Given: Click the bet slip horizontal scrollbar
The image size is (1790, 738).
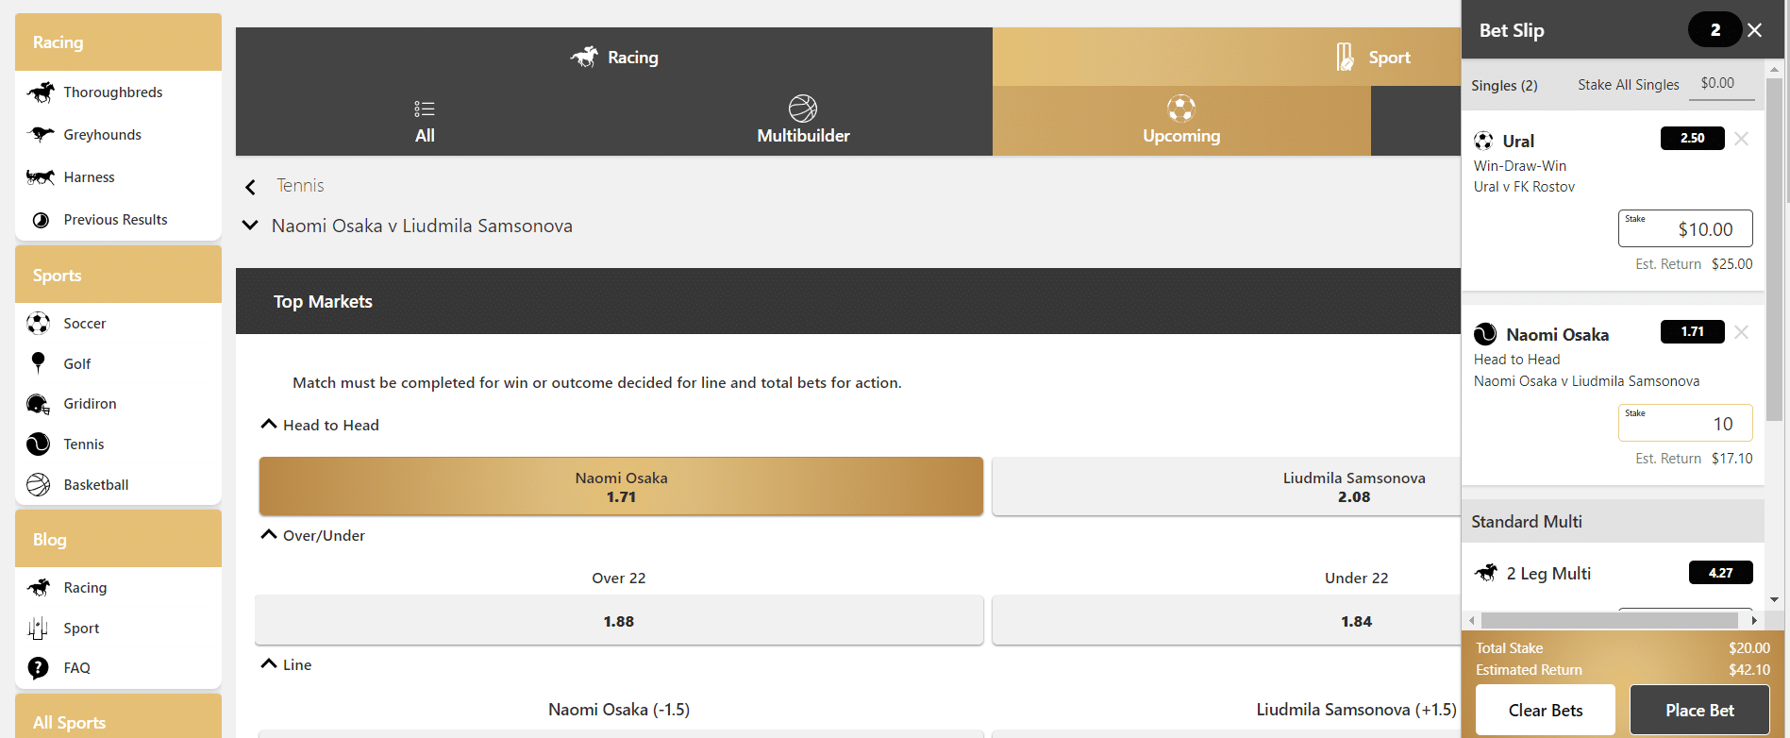Looking at the screenshot, I should click(x=1610, y=620).
